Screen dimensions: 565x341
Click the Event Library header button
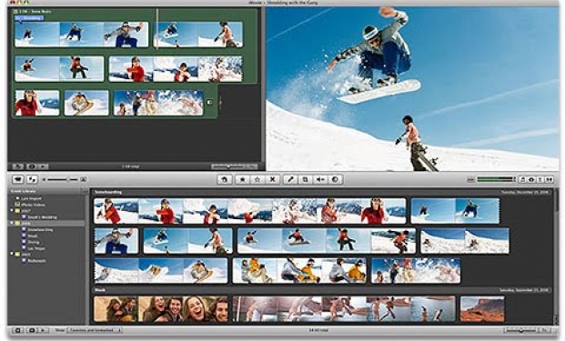tap(86, 191)
